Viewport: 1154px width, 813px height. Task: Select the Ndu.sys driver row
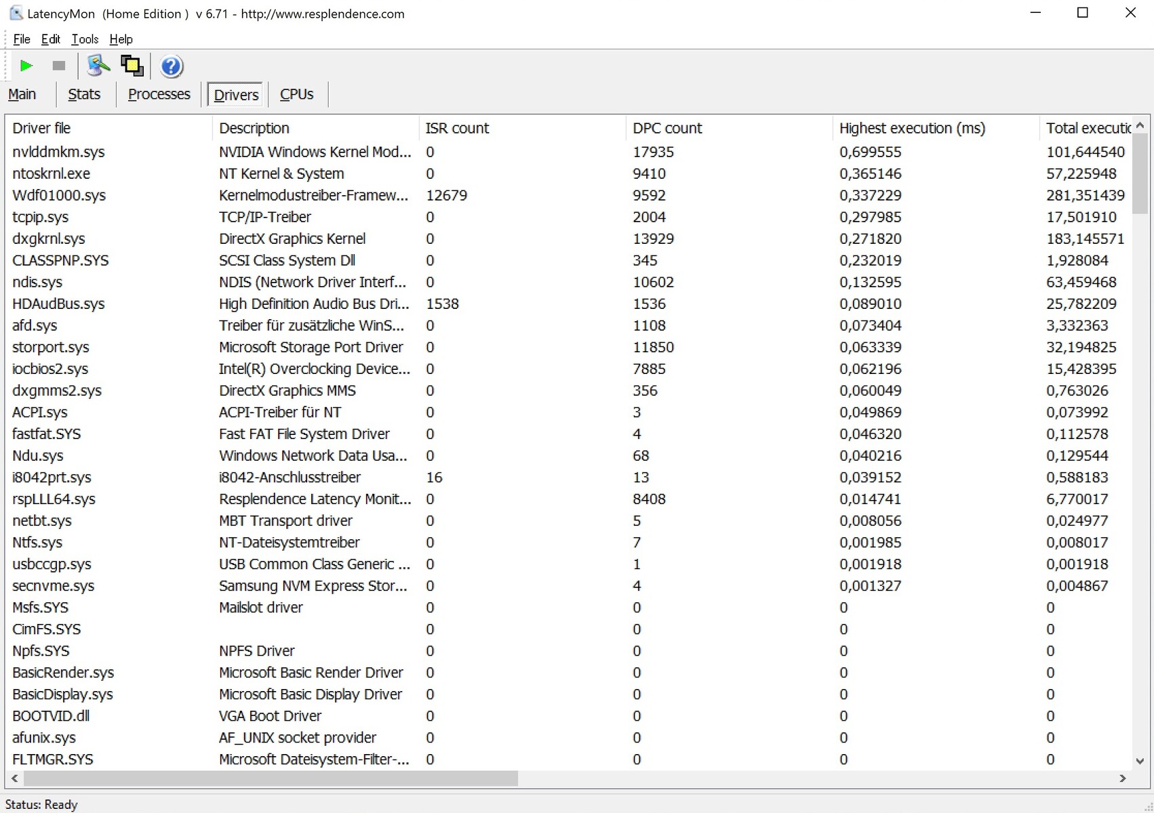pyautogui.click(x=569, y=455)
